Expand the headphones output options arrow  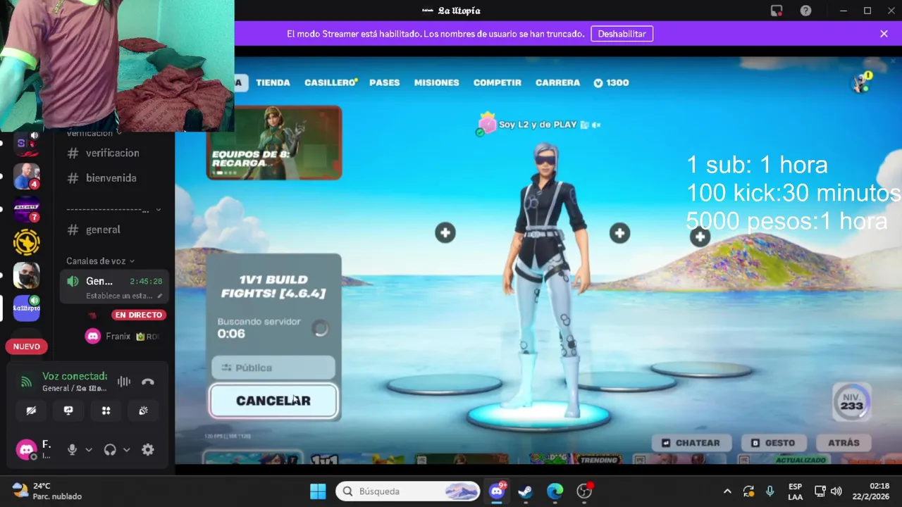pyautogui.click(x=127, y=449)
